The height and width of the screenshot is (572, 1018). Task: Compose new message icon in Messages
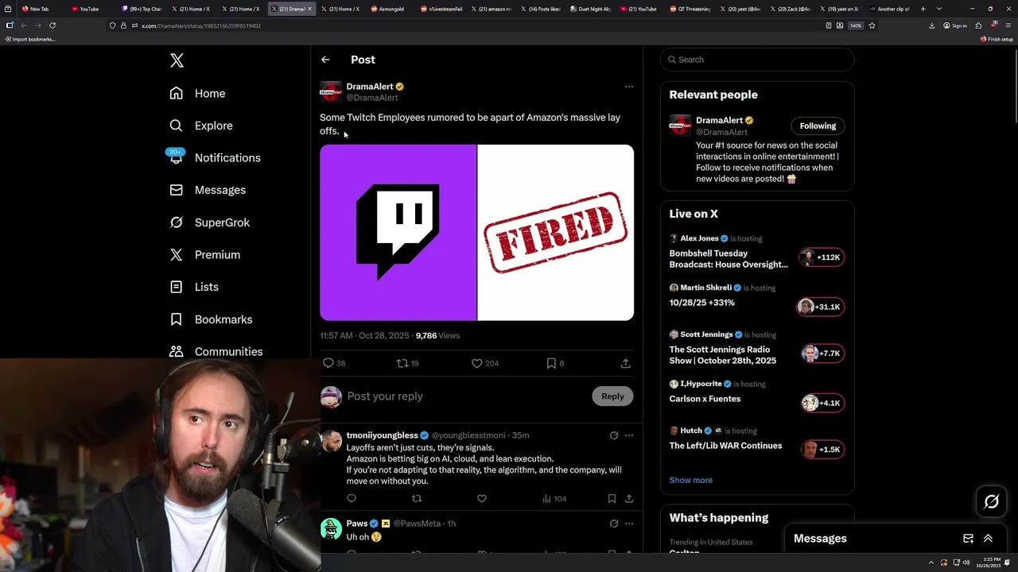click(968, 539)
